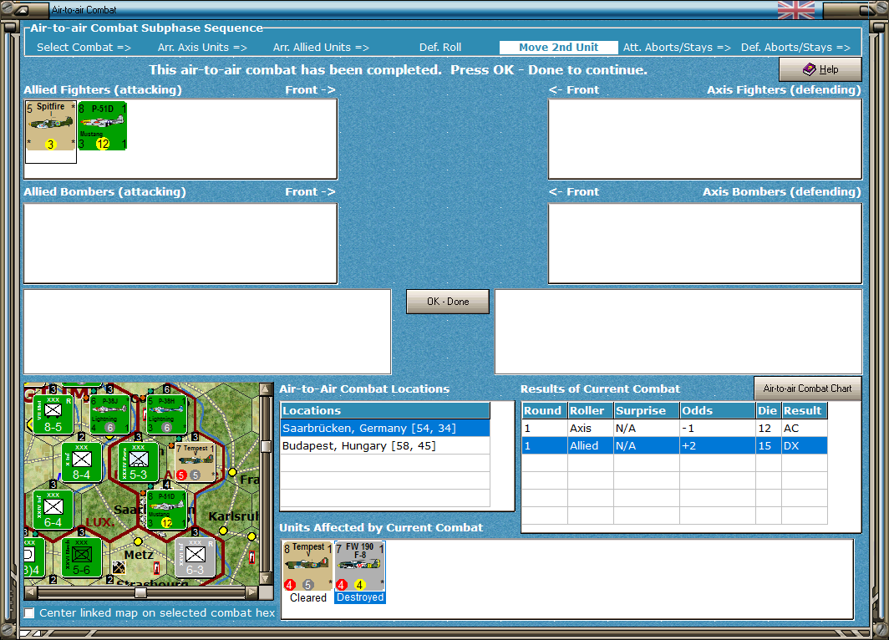Select the P-51D Mustang counter in Allied Fighters
Image resolution: width=889 pixels, height=640 pixels.
coord(103,126)
